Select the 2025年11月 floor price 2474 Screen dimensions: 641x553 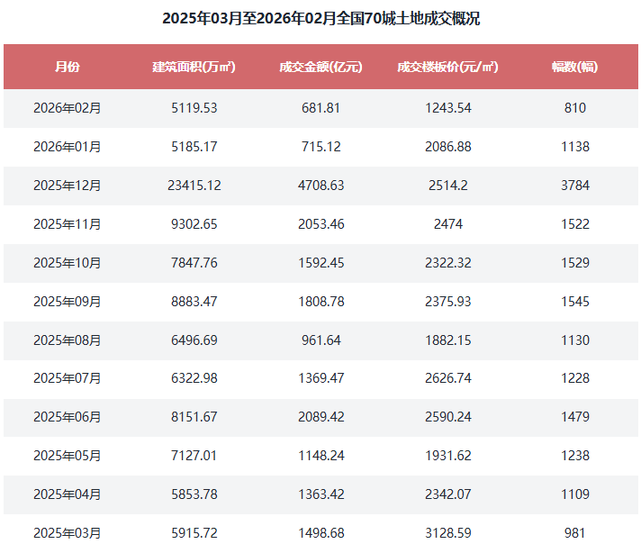(447, 224)
